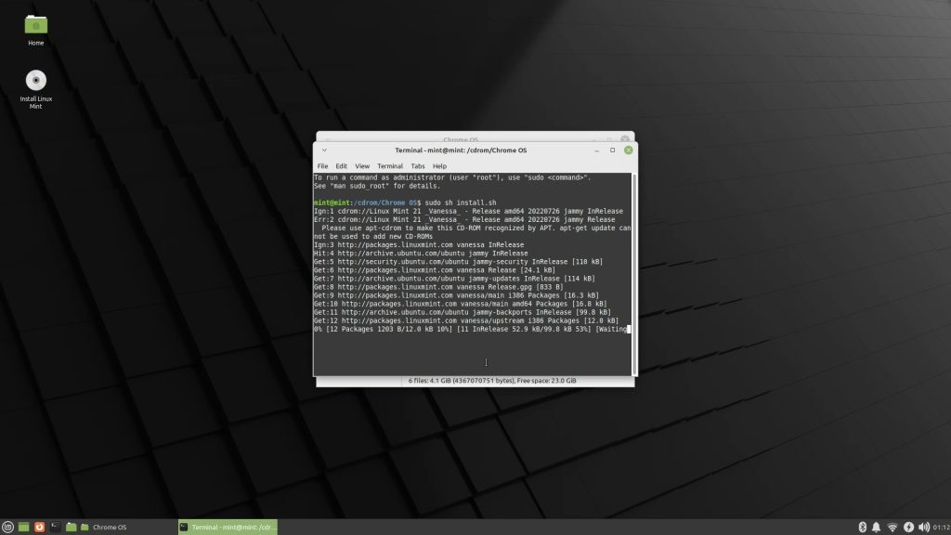The width and height of the screenshot is (951, 535).
Task: Click the terminal vertical scrollbar
Action: [x=634, y=269]
